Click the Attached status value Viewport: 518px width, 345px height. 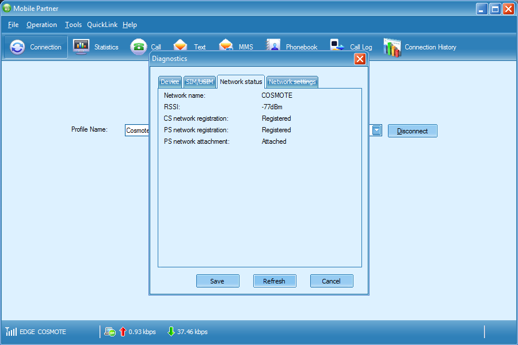click(x=274, y=141)
